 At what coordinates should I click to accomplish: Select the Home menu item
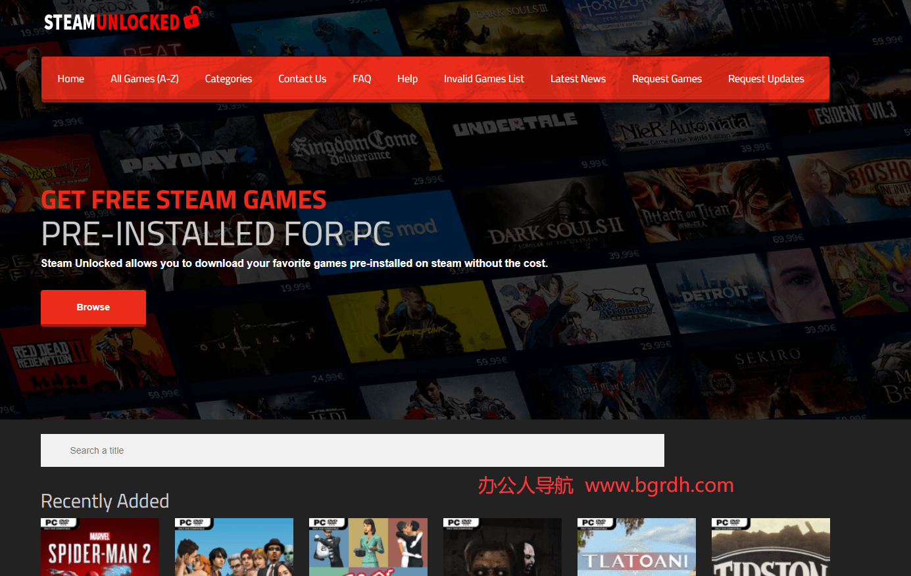[70, 78]
